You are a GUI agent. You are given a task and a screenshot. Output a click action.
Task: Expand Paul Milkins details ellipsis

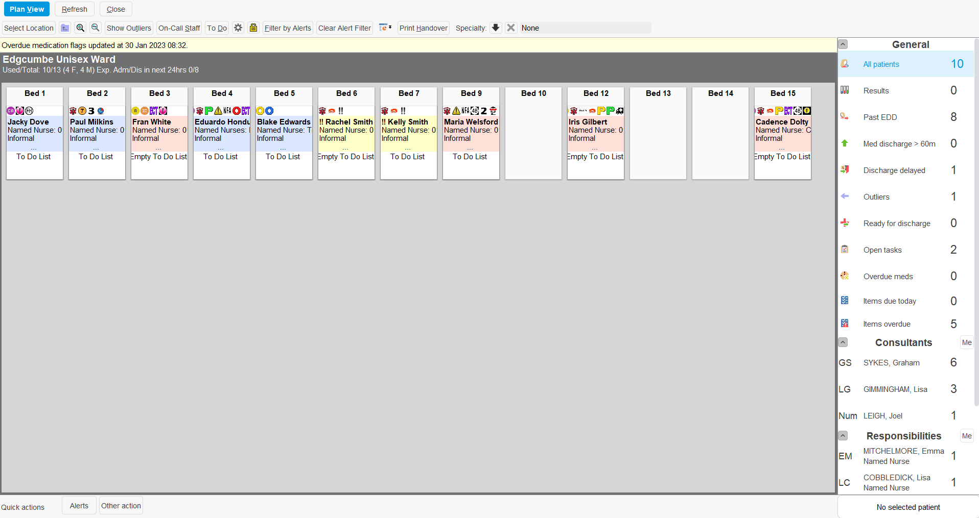[96, 148]
